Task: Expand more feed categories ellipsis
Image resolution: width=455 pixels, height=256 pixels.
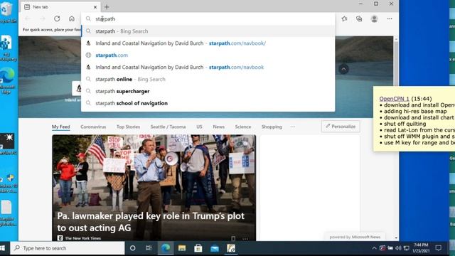Action: pyautogui.click(x=292, y=127)
